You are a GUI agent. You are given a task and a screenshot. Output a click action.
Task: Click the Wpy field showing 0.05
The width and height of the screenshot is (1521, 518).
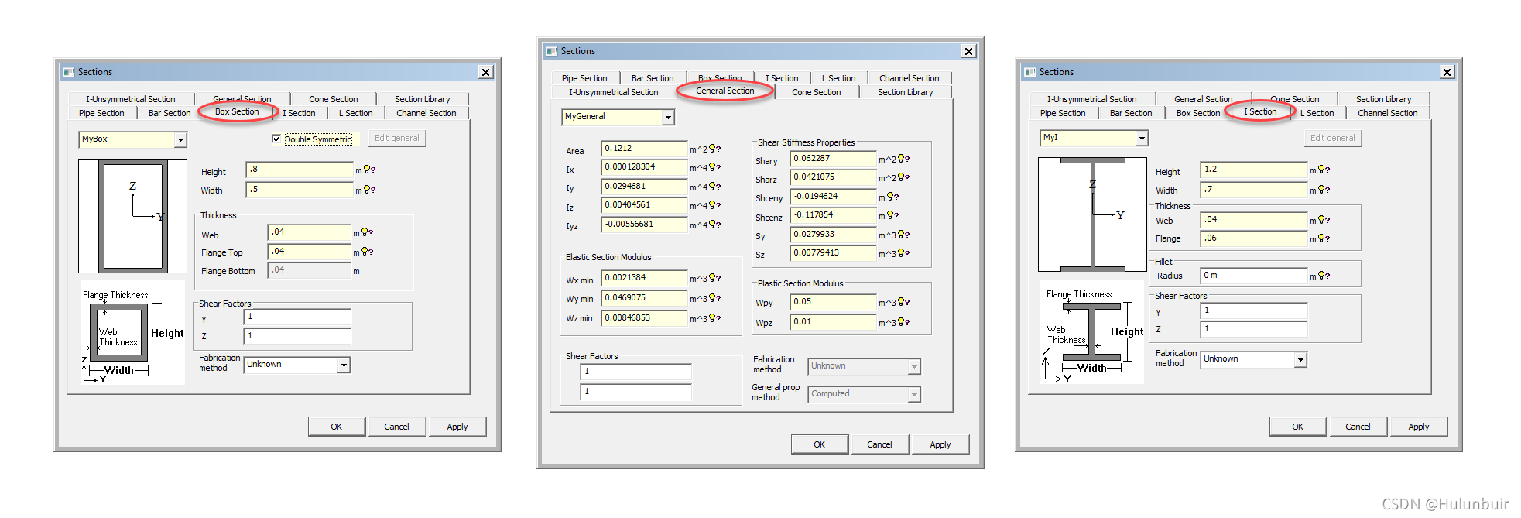(834, 302)
